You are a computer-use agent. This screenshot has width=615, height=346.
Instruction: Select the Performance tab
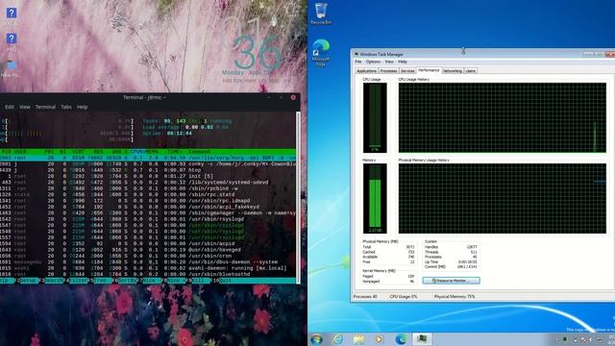click(429, 70)
